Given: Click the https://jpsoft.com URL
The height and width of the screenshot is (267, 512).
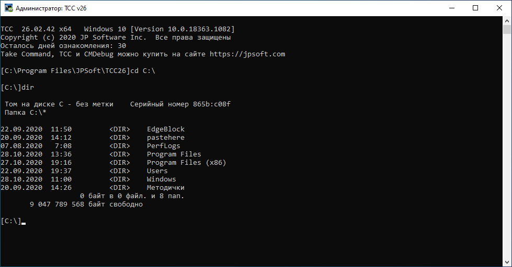Looking at the screenshot, I should (247, 54).
